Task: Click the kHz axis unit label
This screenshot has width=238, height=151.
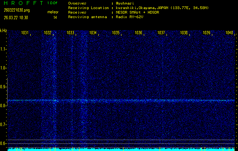Action: 3,31
